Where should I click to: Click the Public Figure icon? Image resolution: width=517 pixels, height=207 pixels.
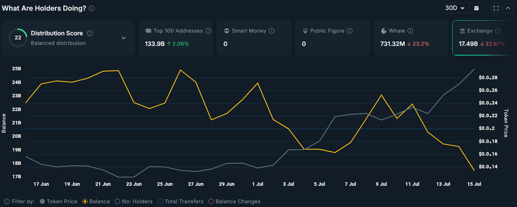(305, 31)
